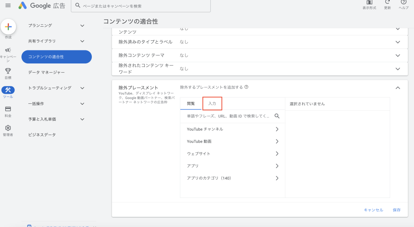Switch to the 入力 tab
Screen dimensions: 414x227
pos(212,104)
